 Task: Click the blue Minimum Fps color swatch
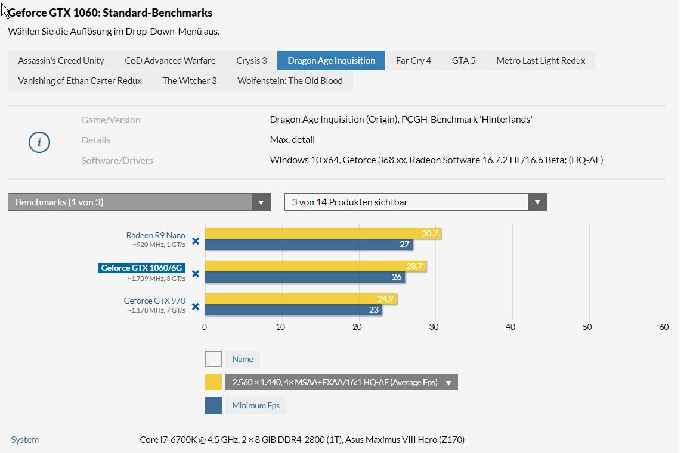coord(213,405)
